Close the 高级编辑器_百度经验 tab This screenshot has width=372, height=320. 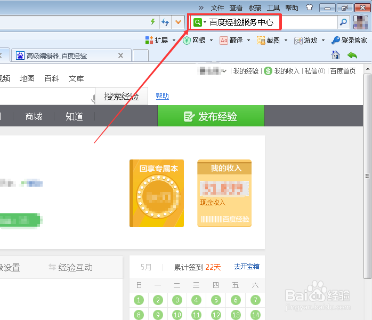pos(121,55)
